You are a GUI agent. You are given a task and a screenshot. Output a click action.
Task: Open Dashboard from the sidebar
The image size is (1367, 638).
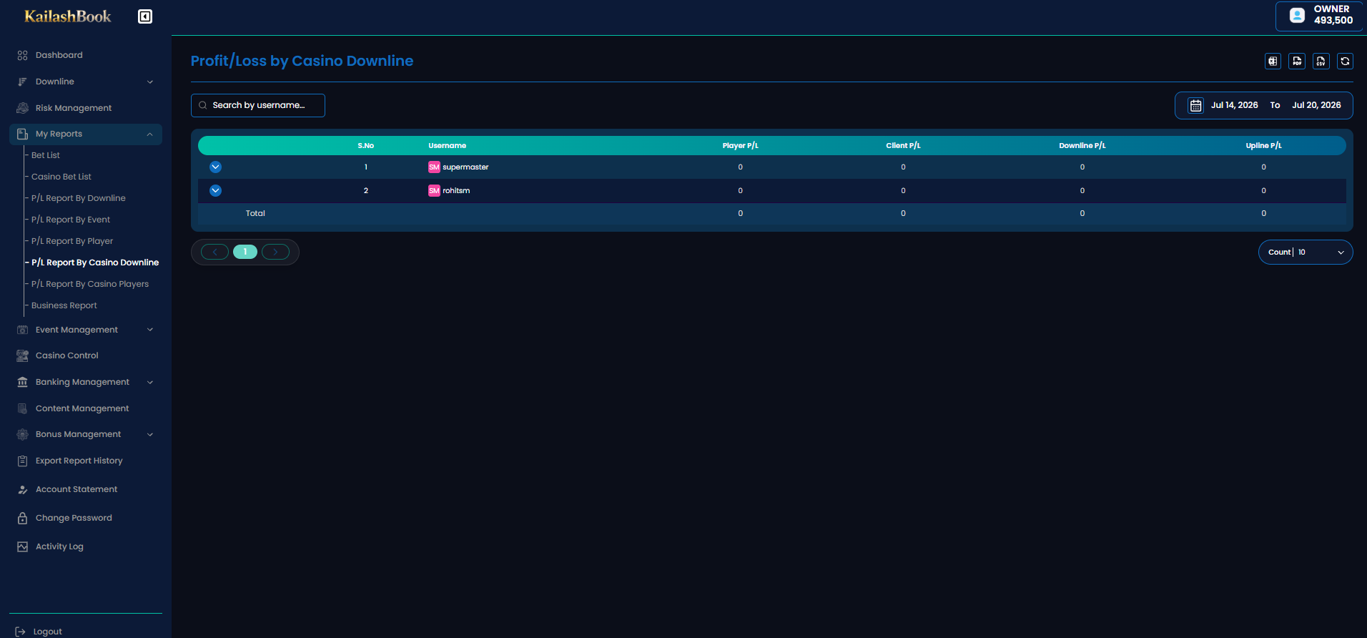tap(59, 55)
